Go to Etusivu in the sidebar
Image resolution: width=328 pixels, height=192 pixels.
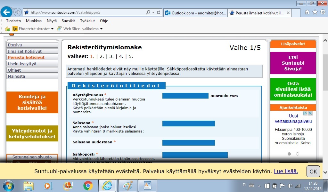click(32, 45)
